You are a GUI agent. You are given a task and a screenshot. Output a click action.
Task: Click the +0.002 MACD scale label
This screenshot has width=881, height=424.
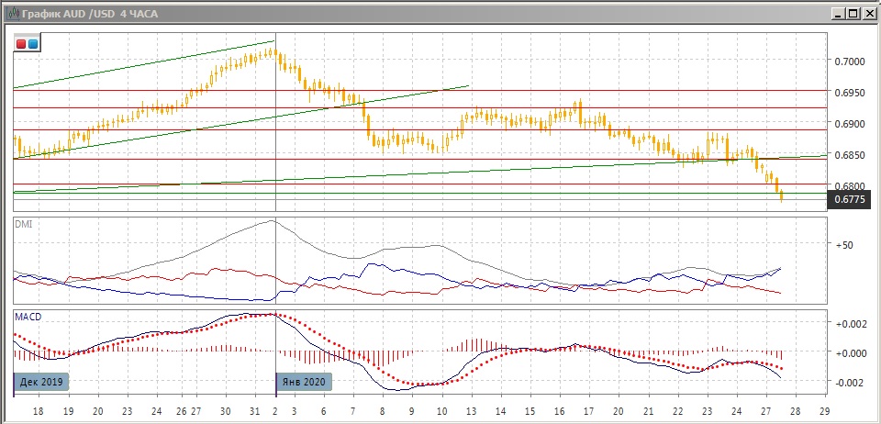click(x=849, y=324)
